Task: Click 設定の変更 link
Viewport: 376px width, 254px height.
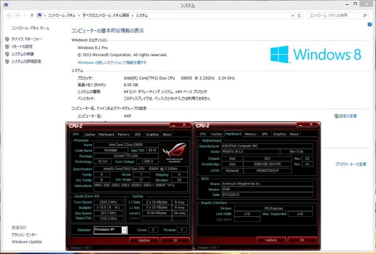Action: pyautogui.click(x=348, y=116)
